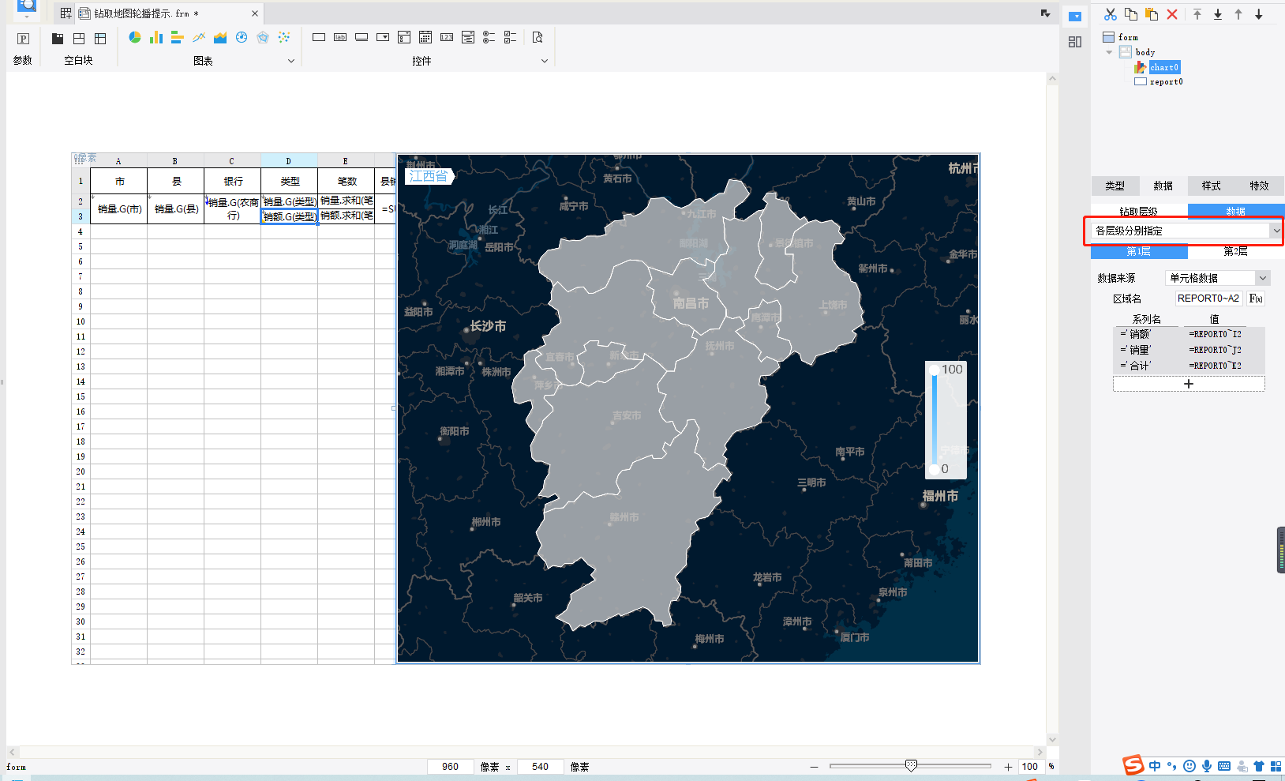Select 钻取层级 toggle button
The height and width of the screenshot is (781, 1285).
tap(1138, 211)
